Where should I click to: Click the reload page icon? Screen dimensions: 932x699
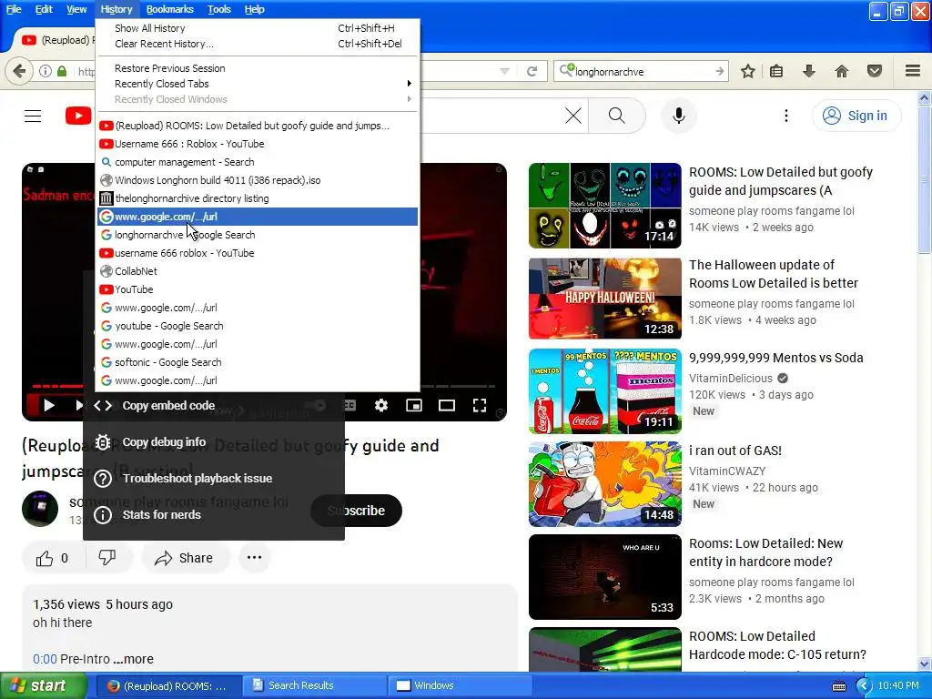(x=532, y=71)
